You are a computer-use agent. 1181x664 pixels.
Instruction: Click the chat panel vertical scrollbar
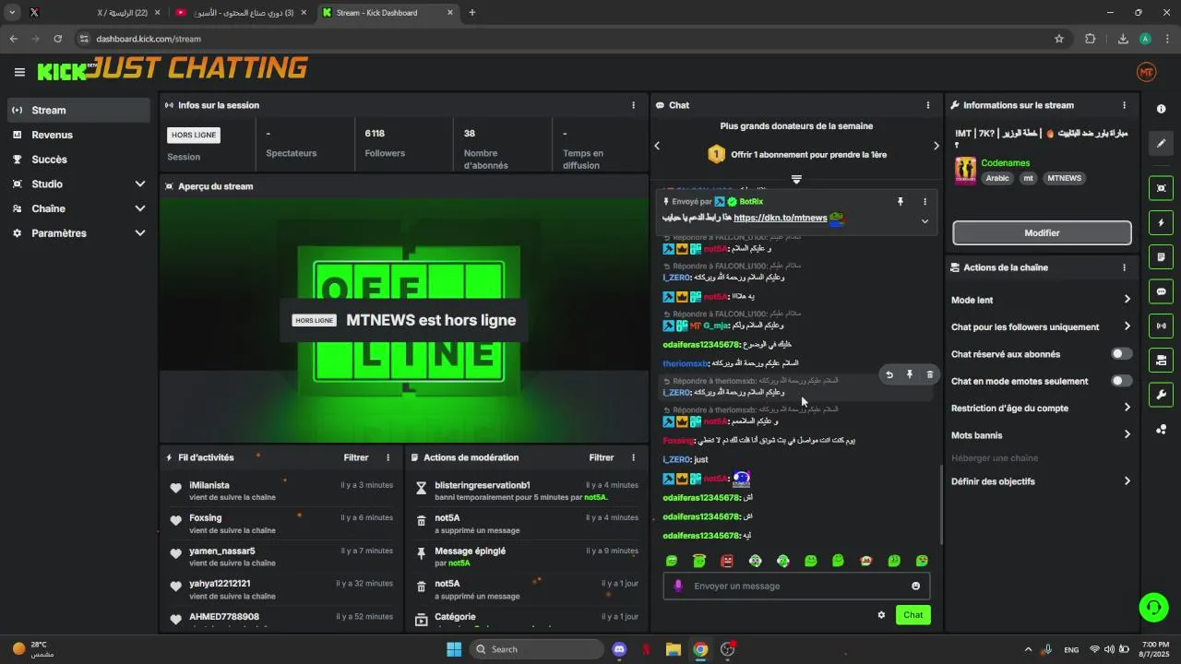pyautogui.click(x=940, y=504)
